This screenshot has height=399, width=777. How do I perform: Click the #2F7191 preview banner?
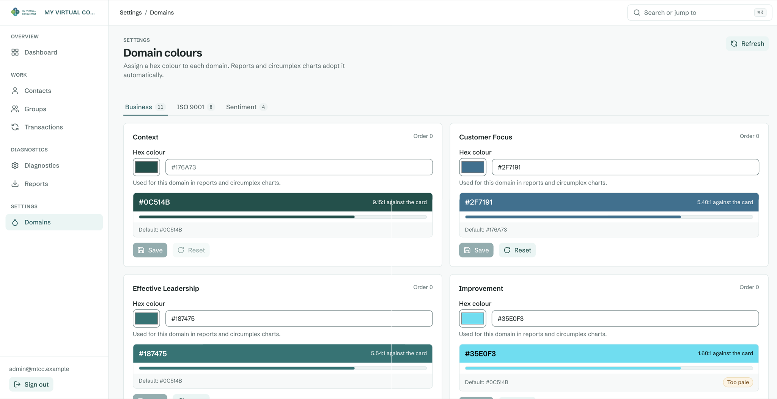pyautogui.click(x=609, y=202)
